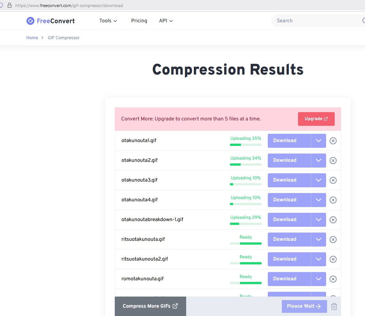Click the Uploading 35% status text
This screenshot has height=316, width=365.
(x=245, y=139)
